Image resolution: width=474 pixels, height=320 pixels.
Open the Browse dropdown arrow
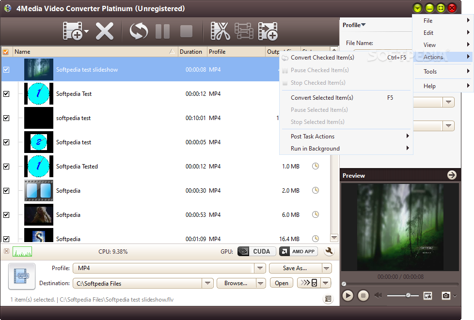click(261, 283)
